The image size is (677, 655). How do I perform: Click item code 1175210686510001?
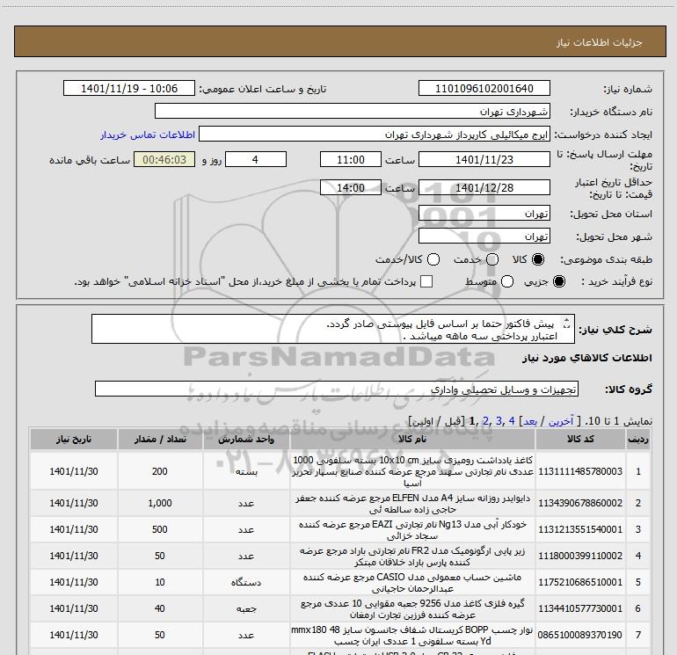pos(580,582)
